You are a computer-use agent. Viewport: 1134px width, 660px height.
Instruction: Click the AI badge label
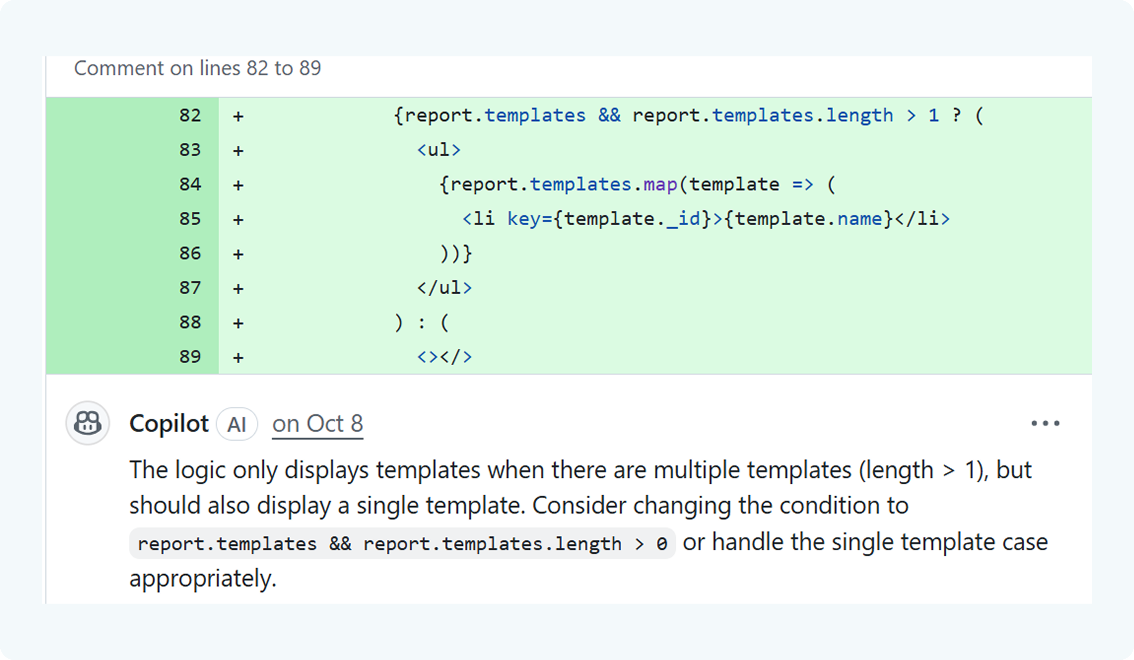pyautogui.click(x=237, y=424)
